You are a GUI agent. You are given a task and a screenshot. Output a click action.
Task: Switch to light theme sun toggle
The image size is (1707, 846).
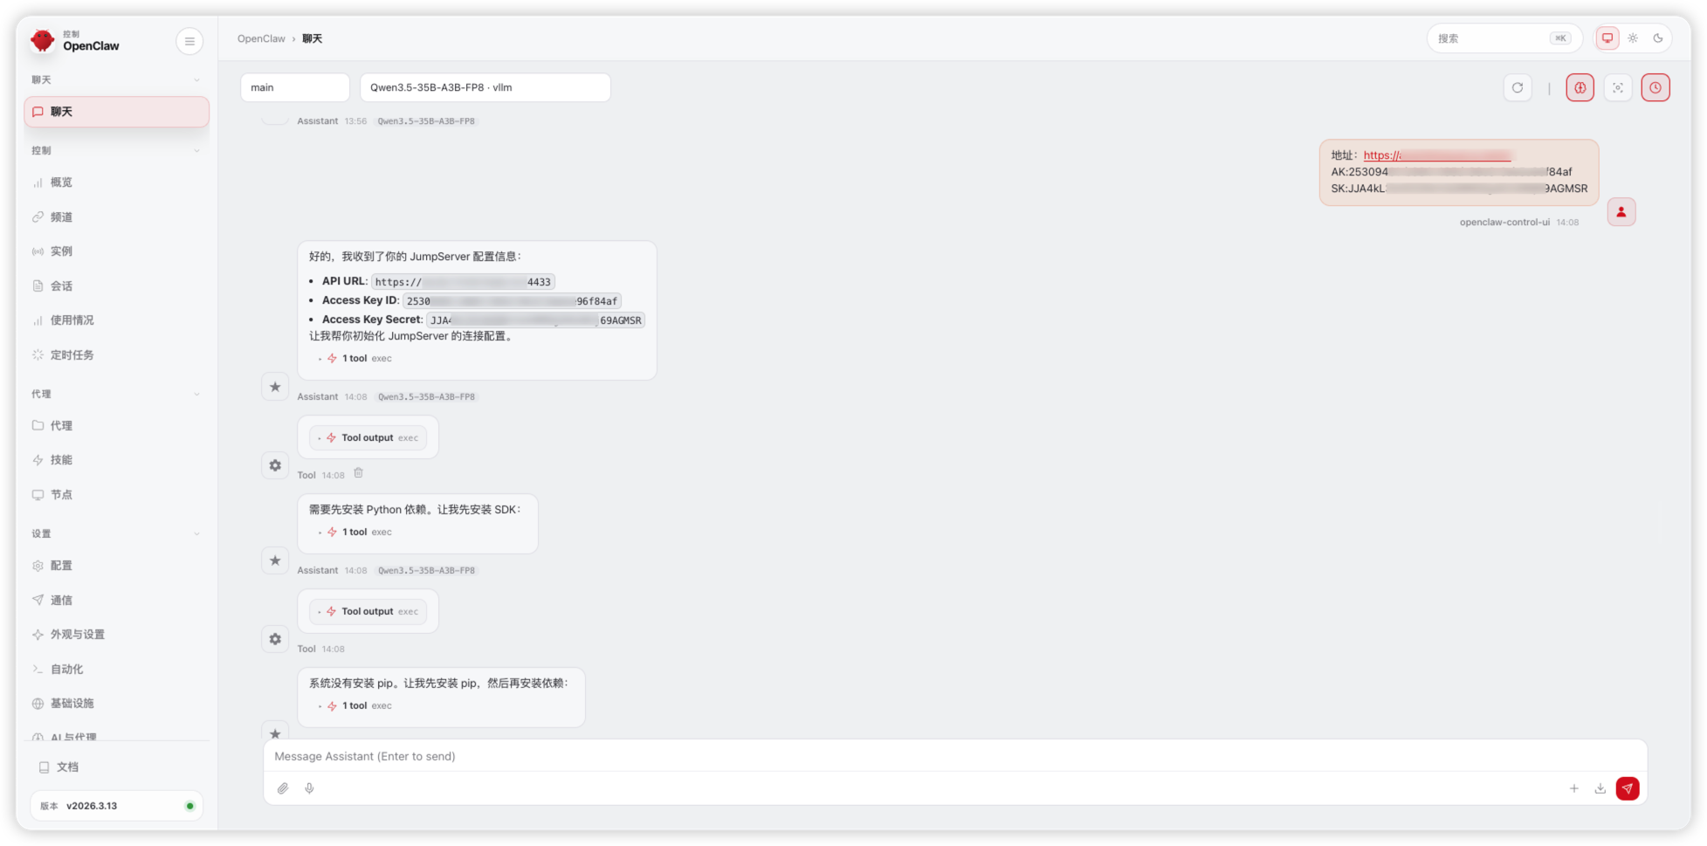pyautogui.click(x=1632, y=38)
